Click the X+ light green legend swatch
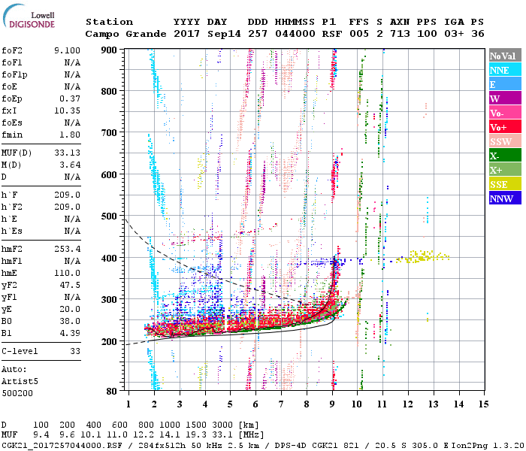Viewport: 526px width, 451px height. pyautogui.click(x=505, y=171)
